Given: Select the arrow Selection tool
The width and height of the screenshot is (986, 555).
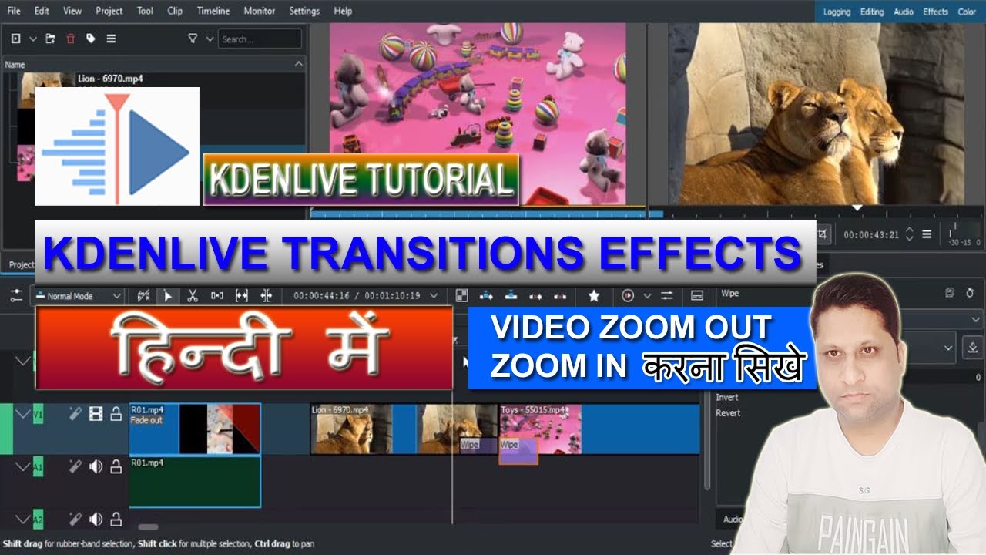Looking at the screenshot, I should (168, 295).
